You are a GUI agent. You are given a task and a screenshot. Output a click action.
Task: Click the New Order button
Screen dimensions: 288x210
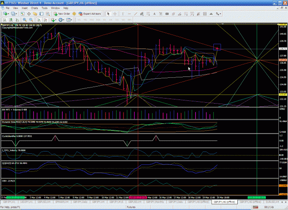tap(62, 14)
